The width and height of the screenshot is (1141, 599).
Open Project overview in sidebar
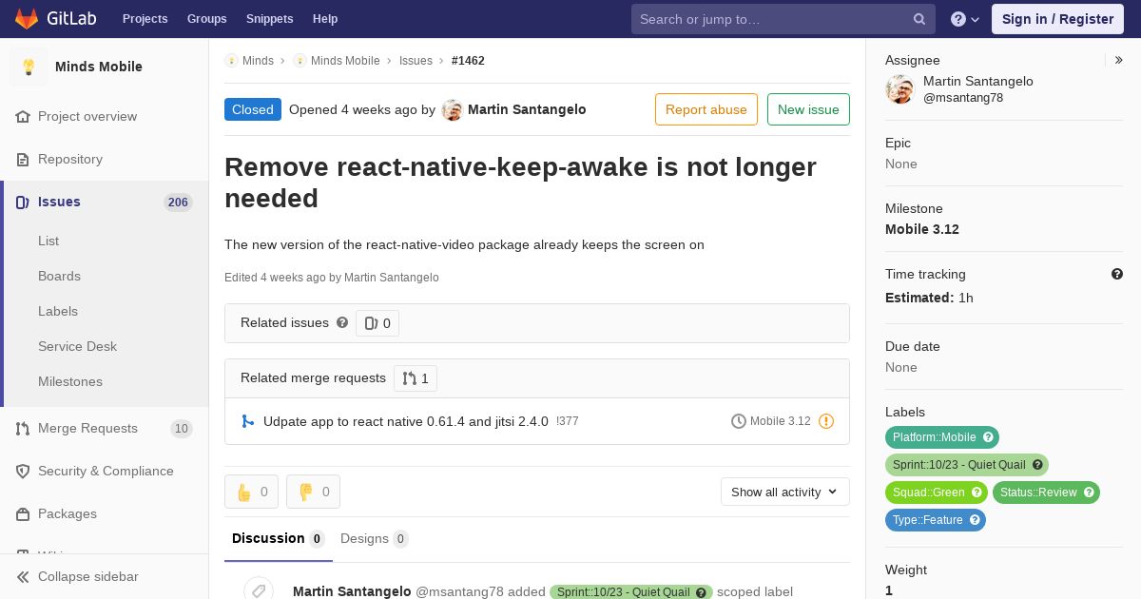pyautogui.click(x=87, y=116)
